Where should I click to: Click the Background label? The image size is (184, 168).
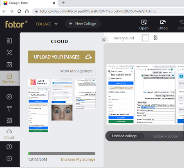click(x=123, y=38)
